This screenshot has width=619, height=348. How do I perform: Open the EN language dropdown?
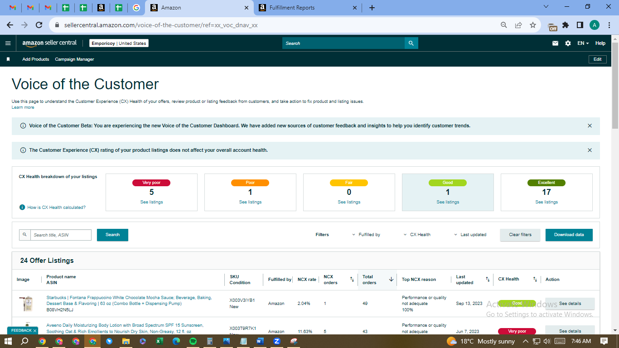pos(583,43)
